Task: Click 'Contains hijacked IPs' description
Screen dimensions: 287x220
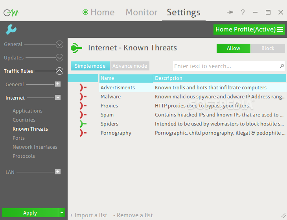Action: (219, 115)
